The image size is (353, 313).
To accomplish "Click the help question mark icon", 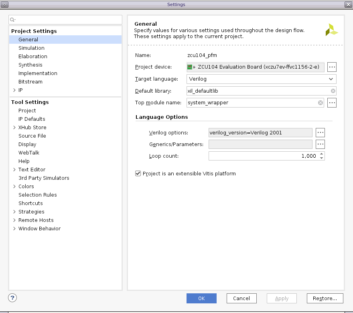I will tap(12, 298).
